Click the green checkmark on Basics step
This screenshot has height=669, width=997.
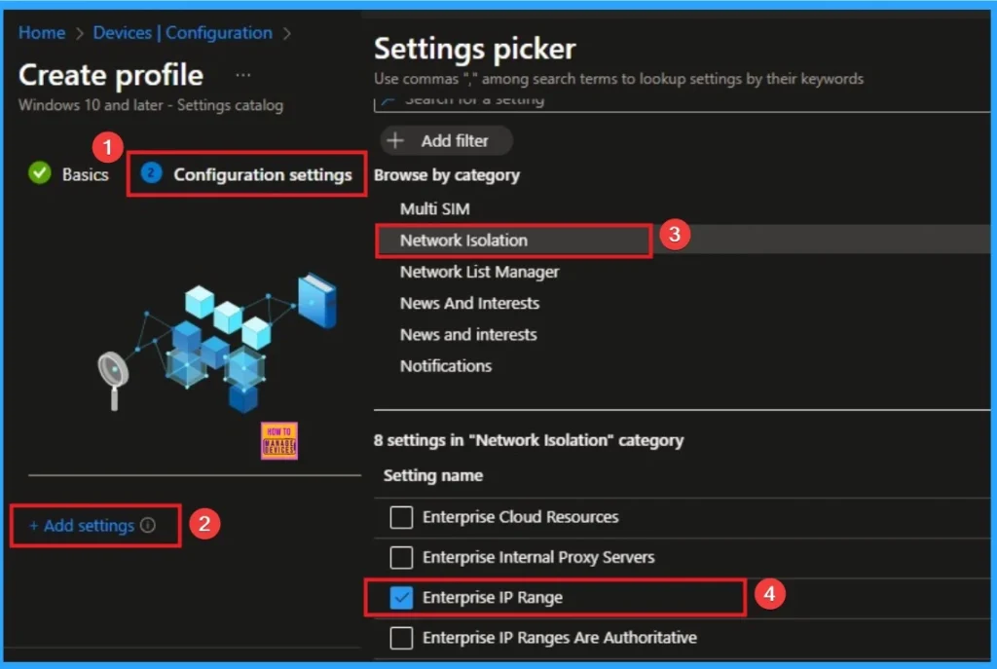[39, 174]
